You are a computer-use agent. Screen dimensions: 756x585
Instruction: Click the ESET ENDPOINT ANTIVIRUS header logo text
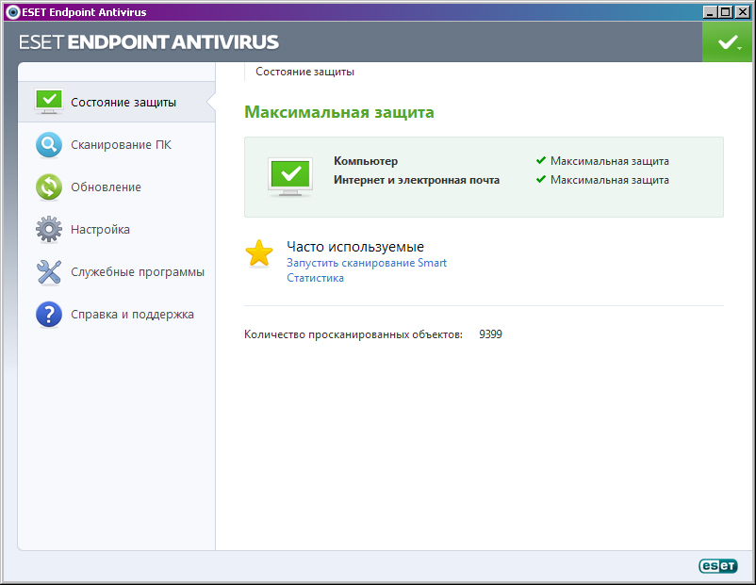[149, 42]
